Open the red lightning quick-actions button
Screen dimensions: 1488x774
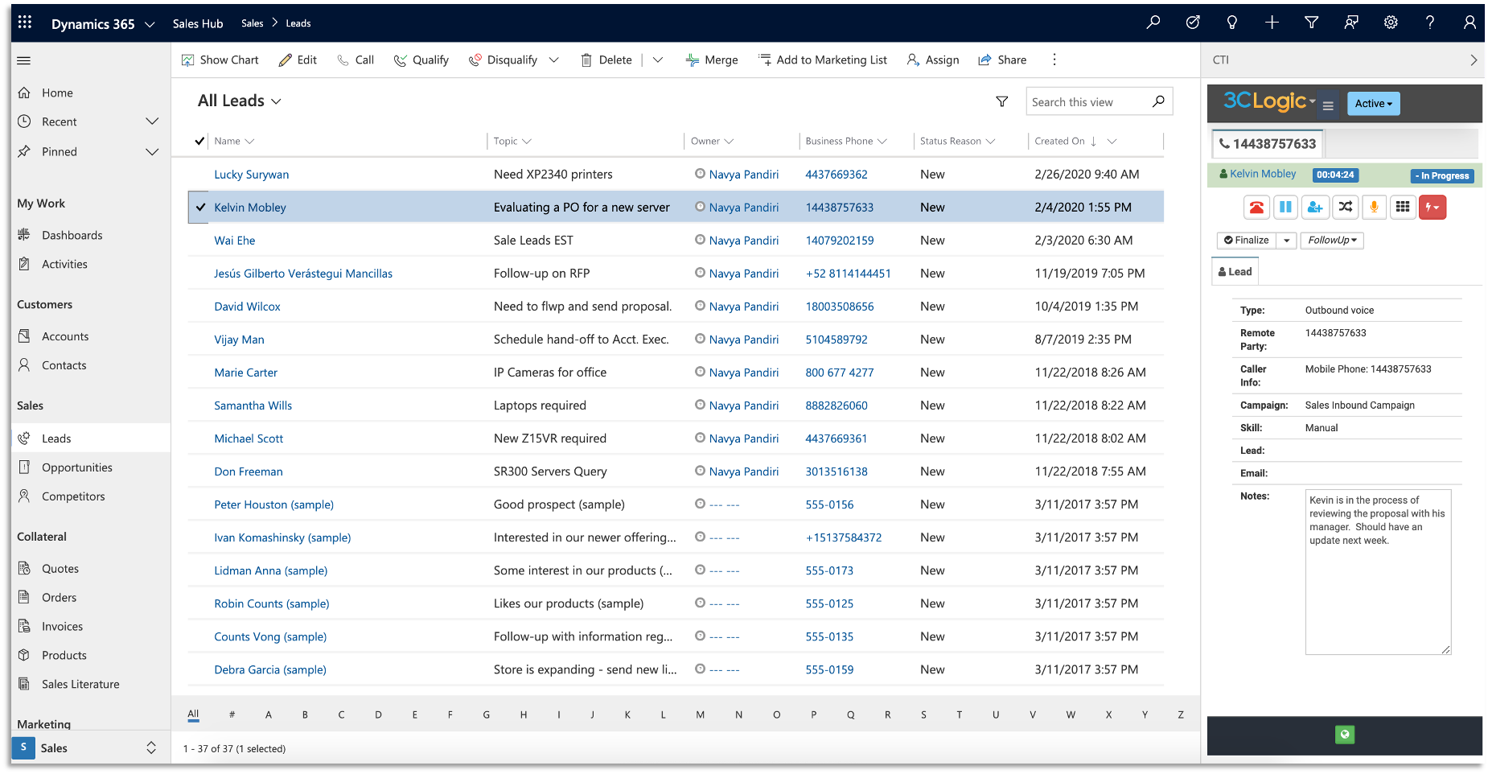[1433, 208]
